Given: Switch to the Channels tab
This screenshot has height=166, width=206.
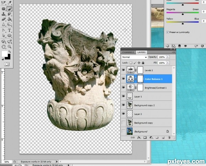Looking at the screenshot, I should pyautogui.click(x=128, y=52).
